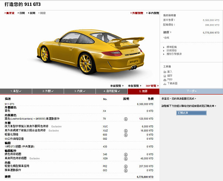Click the 360°預覽 view link
The image size is (223, 181).
(152, 85)
